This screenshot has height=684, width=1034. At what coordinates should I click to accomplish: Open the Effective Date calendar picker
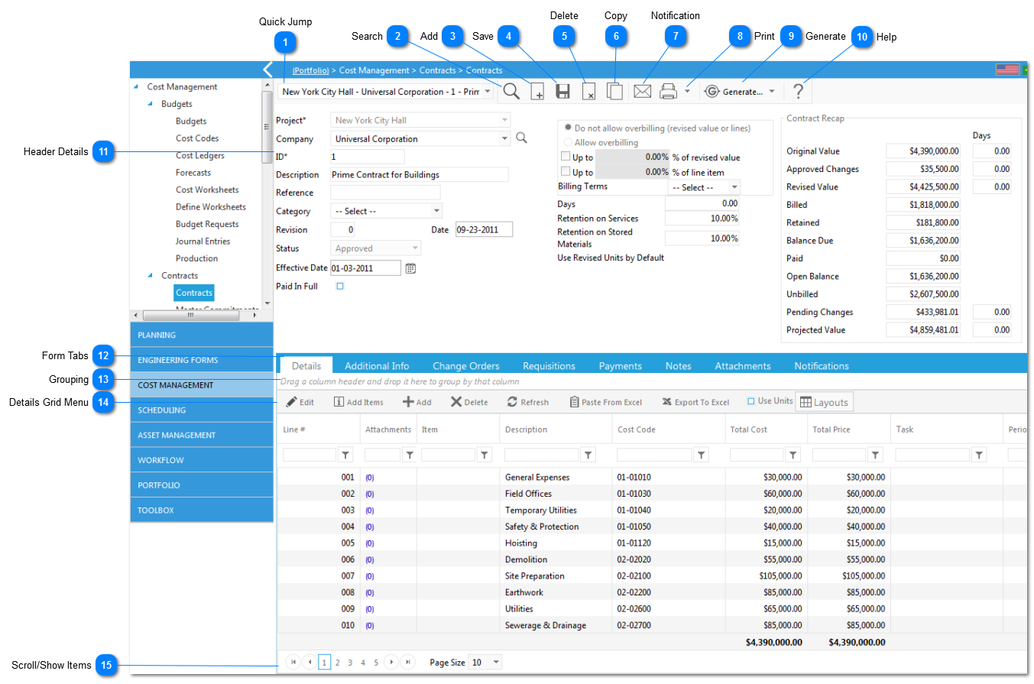[410, 267]
